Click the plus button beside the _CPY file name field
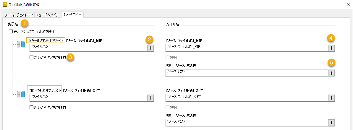Screen dimensions: 353x130 tap(331, 98)
